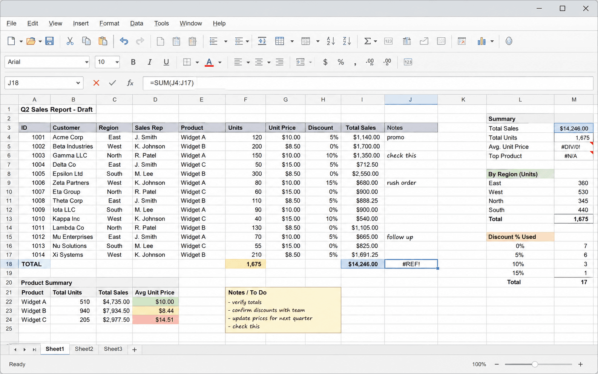The image size is (598, 374).
Task: Click the 123 icon on the formatting row
Action: (x=408, y=62)
